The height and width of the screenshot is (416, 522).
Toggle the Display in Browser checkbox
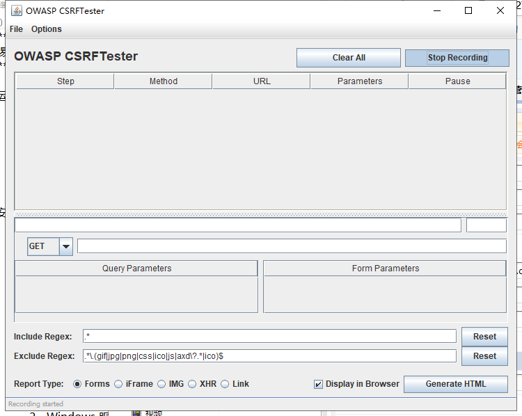coord(318,385)
